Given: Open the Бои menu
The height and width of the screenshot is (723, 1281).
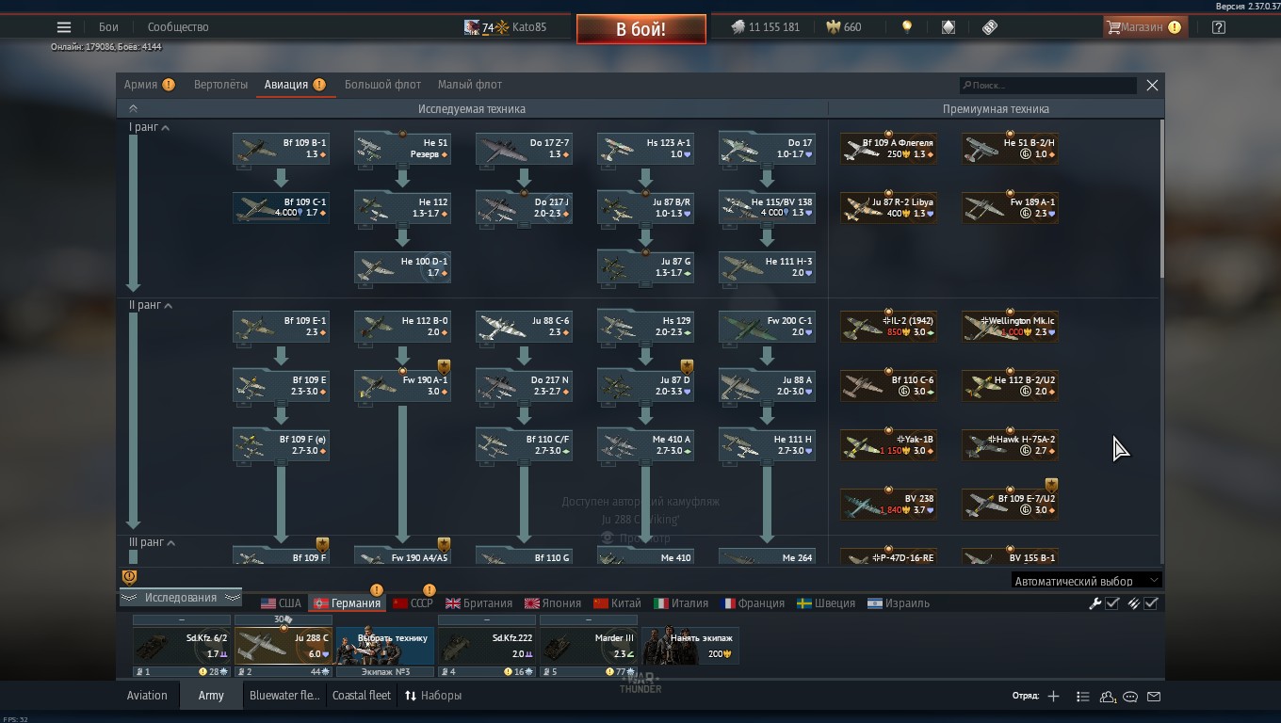Looking at the screenshot, I should tap(109, 27).
